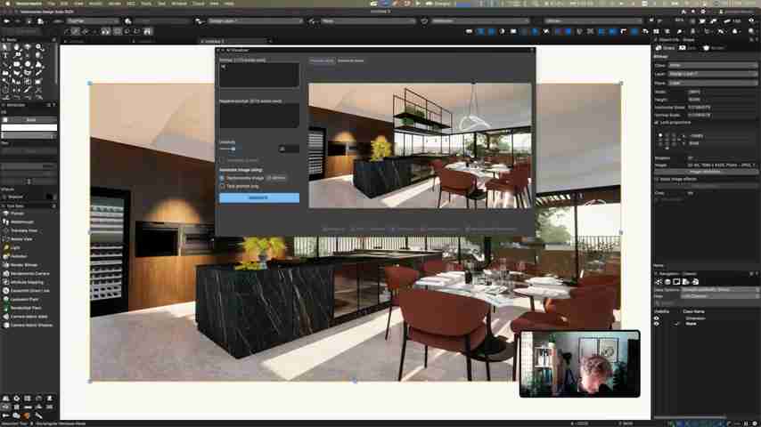Activate the Render Bitmap tool
This screenshot has height=427, width=761.
pos(24,265)
